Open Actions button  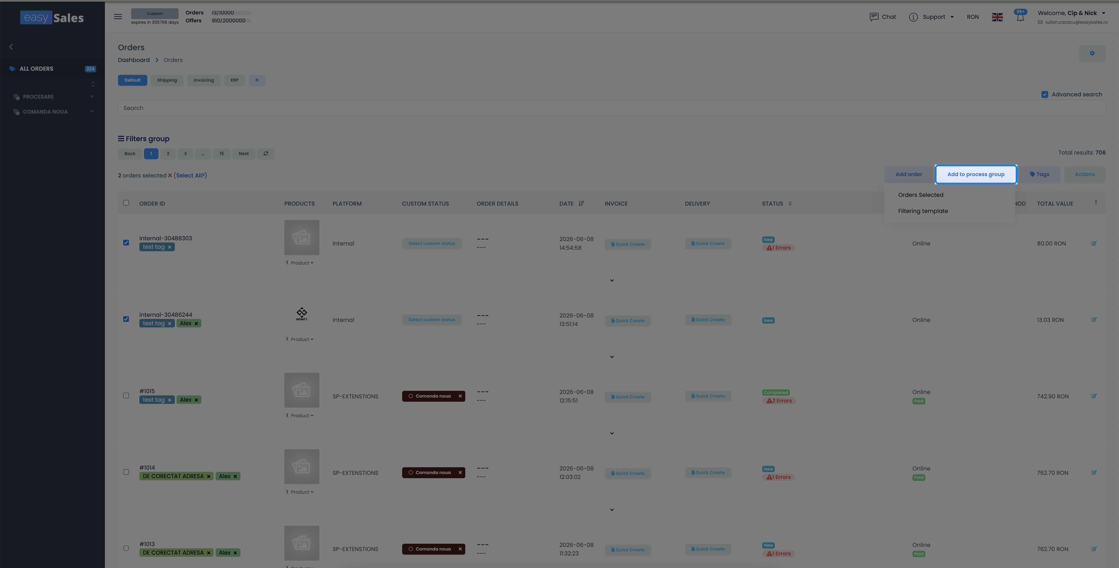[x=1085, y=174]
